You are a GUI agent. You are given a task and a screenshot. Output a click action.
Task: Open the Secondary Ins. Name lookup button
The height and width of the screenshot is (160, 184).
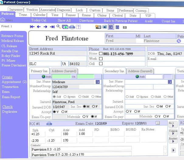click(170, 82)
